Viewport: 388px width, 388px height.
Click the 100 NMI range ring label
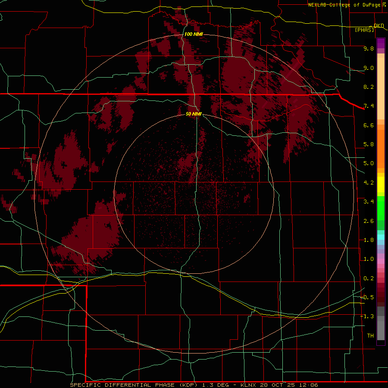click(x=194, y=34)
